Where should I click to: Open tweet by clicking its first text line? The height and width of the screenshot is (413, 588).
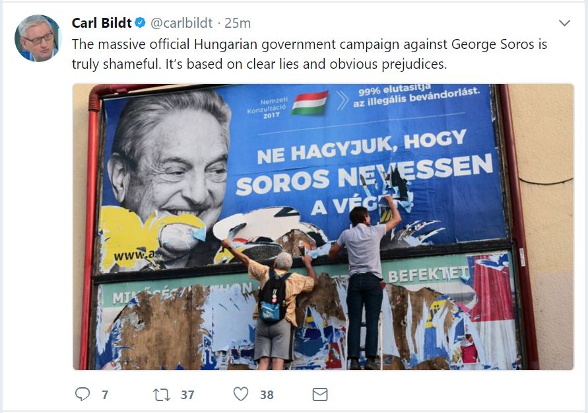tap(310, 44)
